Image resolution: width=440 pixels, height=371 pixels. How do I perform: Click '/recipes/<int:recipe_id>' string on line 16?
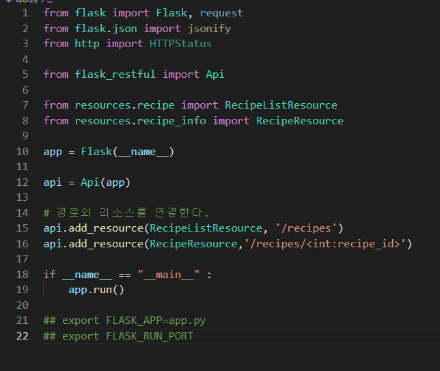coord(325,244)
